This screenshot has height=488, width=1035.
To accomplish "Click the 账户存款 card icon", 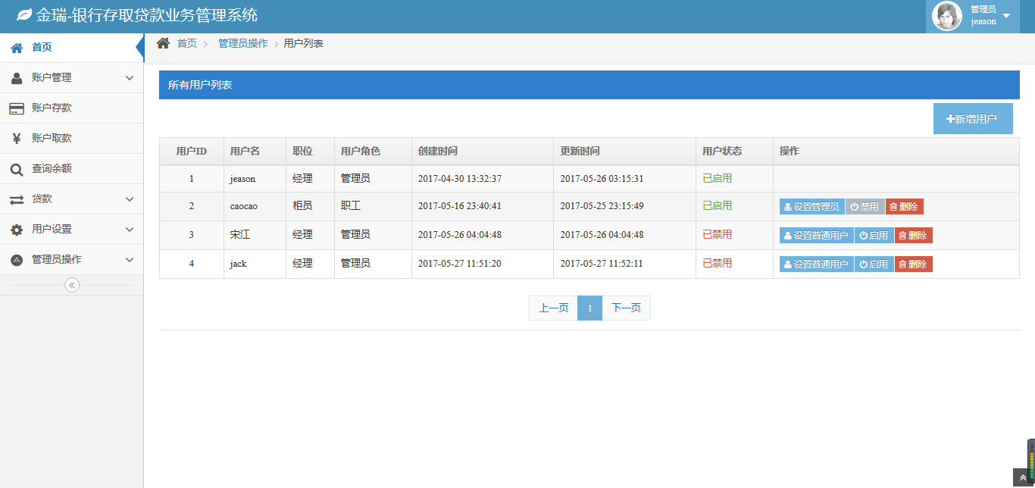I will coord(17,108).
